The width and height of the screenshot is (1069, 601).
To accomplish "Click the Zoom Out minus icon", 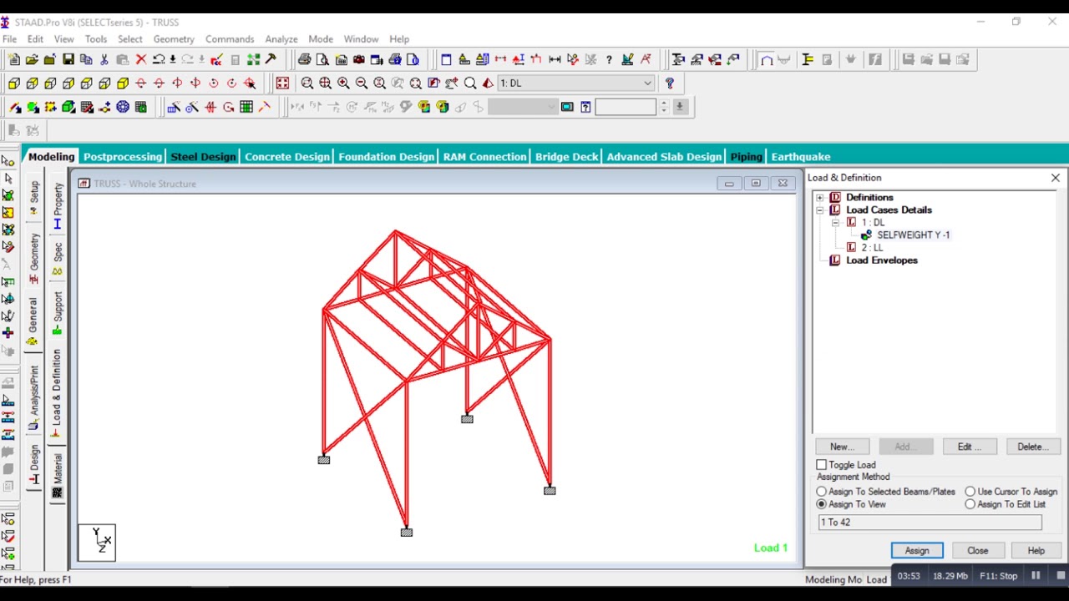I will click(x=362, y=83).
